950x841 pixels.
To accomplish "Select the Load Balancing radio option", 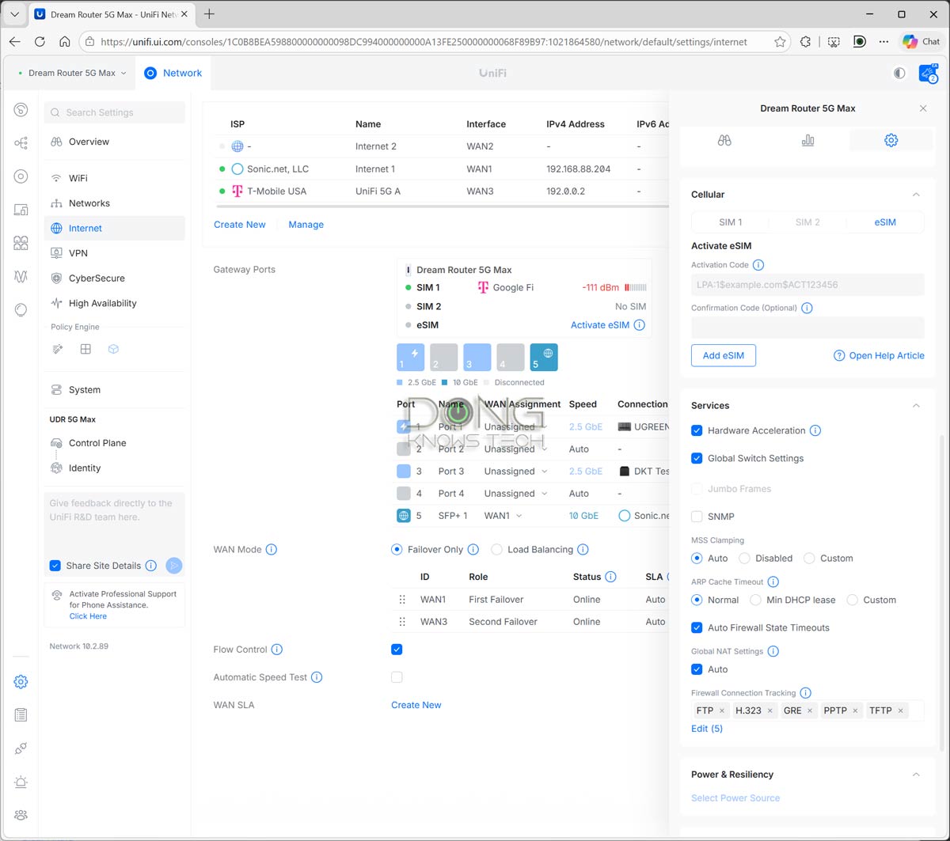I will pyautogui.click(x=496, y=550).
